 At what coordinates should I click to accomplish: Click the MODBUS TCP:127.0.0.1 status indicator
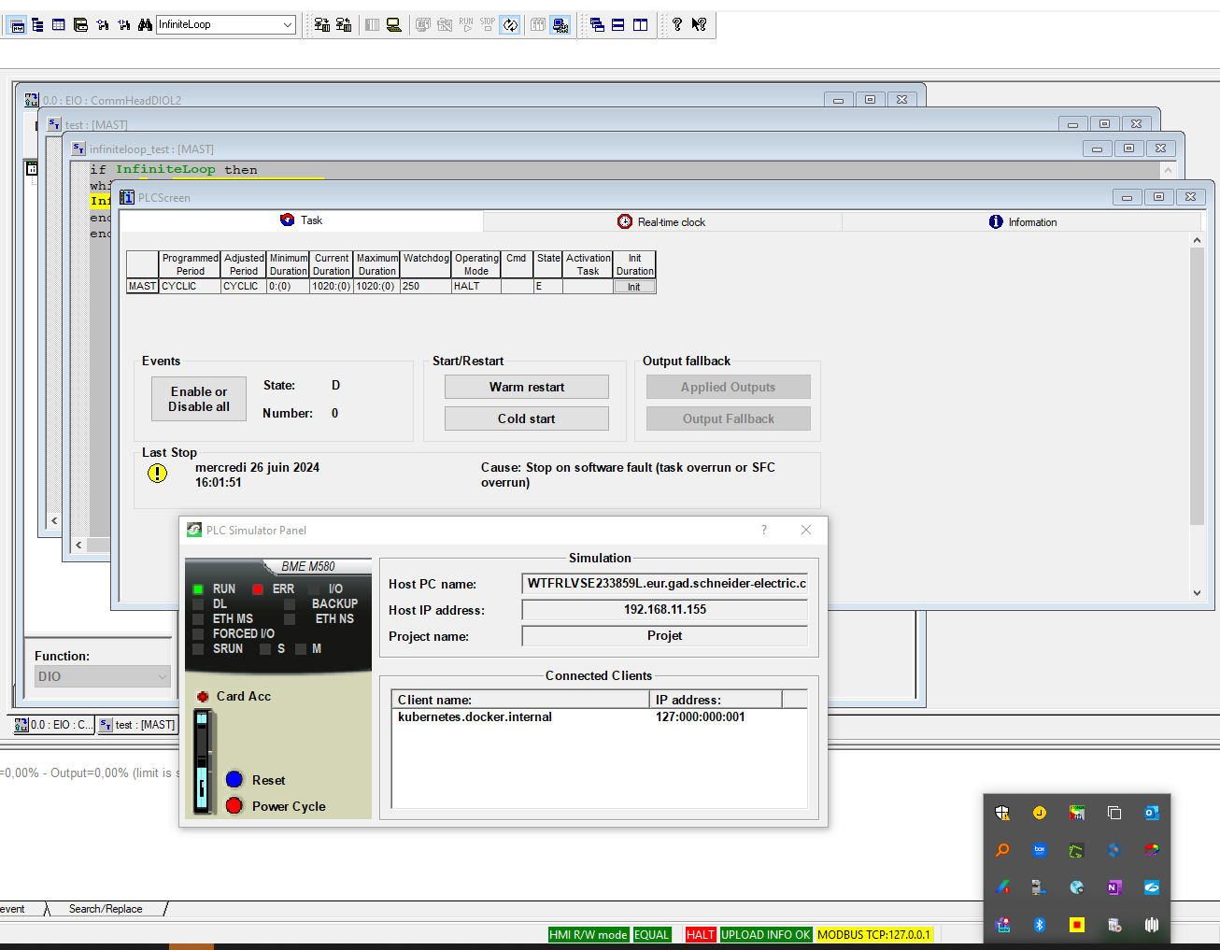tap(874, 935)
